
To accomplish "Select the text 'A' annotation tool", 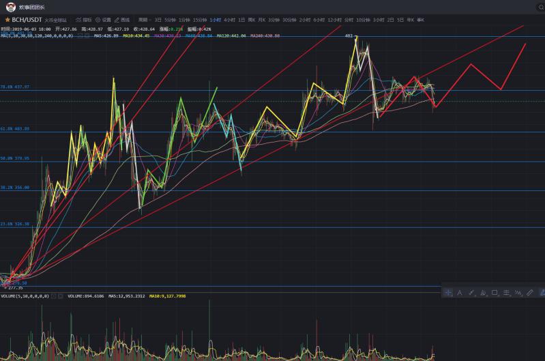I will pyautogui.click(x=460, y=292).
